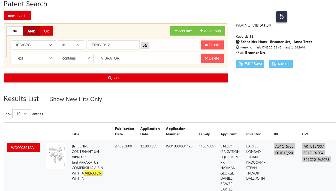The height and width of the screenshot is (191, 336).
Task: Select the AND operator
Action: (32, 31)
